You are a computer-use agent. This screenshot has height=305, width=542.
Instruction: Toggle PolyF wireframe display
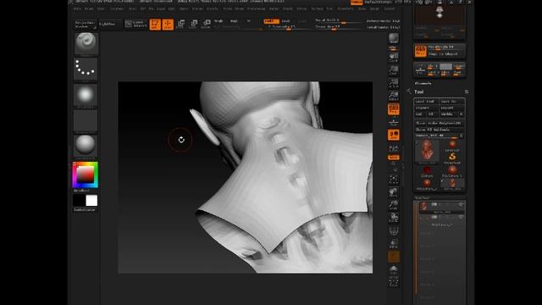tap(393, 230)
